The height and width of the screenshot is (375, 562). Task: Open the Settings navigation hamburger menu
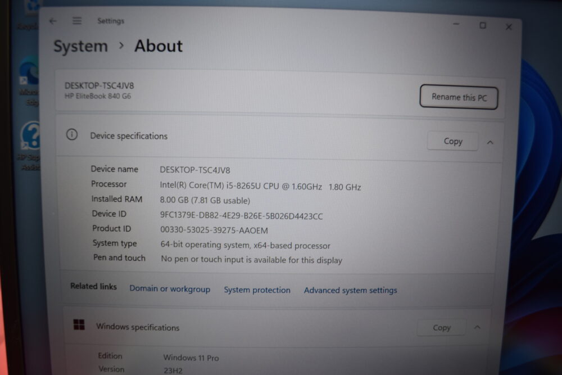pos(77,21)
